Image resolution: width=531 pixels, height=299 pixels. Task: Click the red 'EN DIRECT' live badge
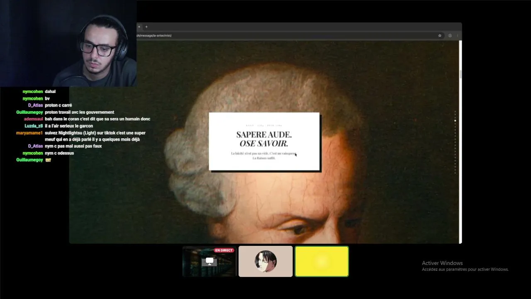pyautogui.click(x=224, y=250)
